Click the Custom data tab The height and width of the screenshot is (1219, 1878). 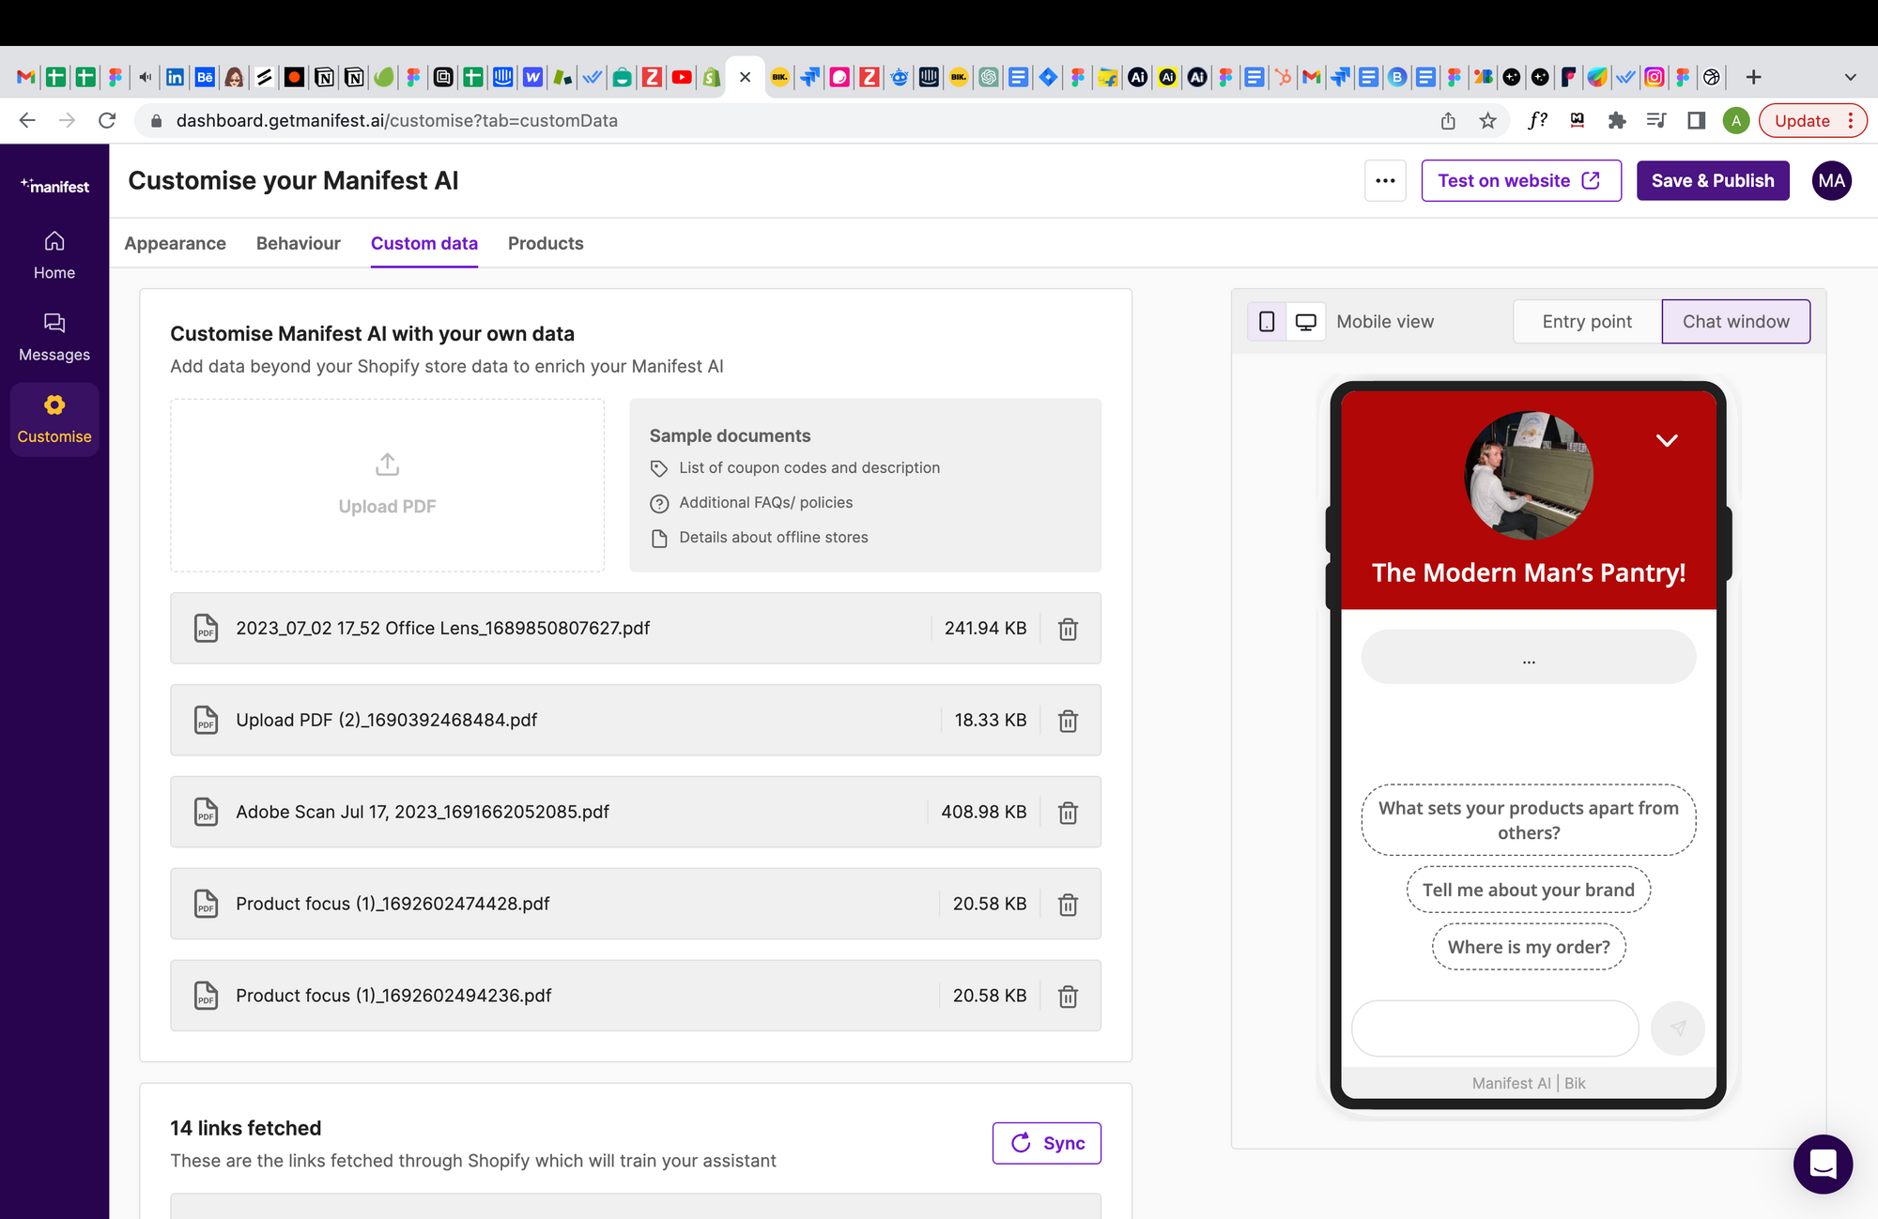coord(424,242)
